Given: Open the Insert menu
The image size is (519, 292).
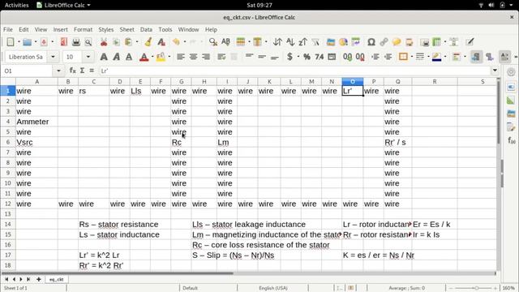Looking at the screenshot, I should coord(60,29).
